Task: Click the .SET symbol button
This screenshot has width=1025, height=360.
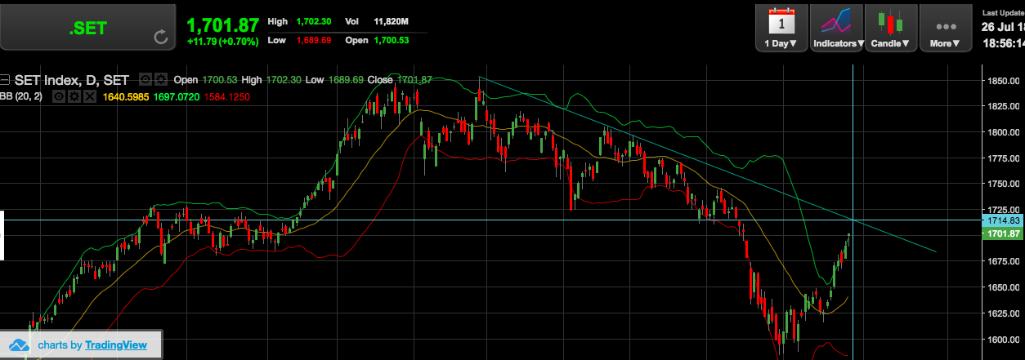Action: (x=88, y=28)
